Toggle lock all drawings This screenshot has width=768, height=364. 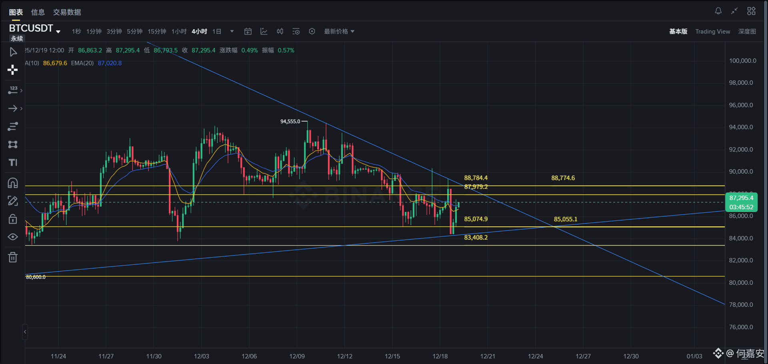[x=13, y=219]
